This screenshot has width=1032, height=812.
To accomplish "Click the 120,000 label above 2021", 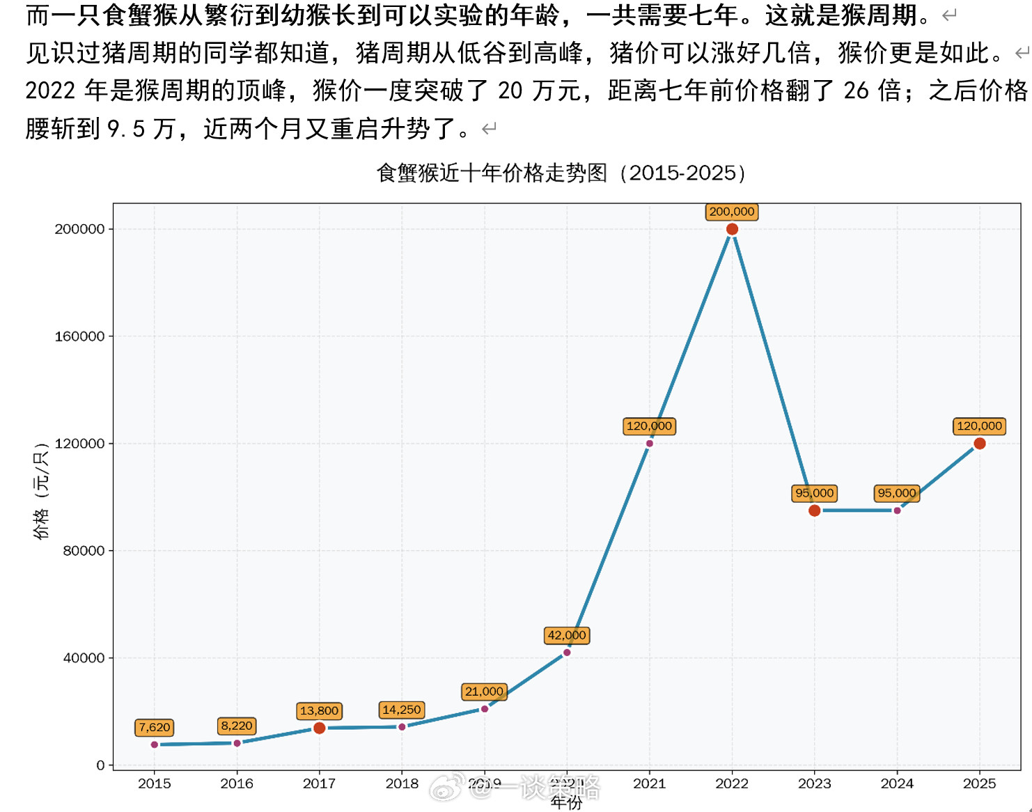I will (x=649, y=426).
